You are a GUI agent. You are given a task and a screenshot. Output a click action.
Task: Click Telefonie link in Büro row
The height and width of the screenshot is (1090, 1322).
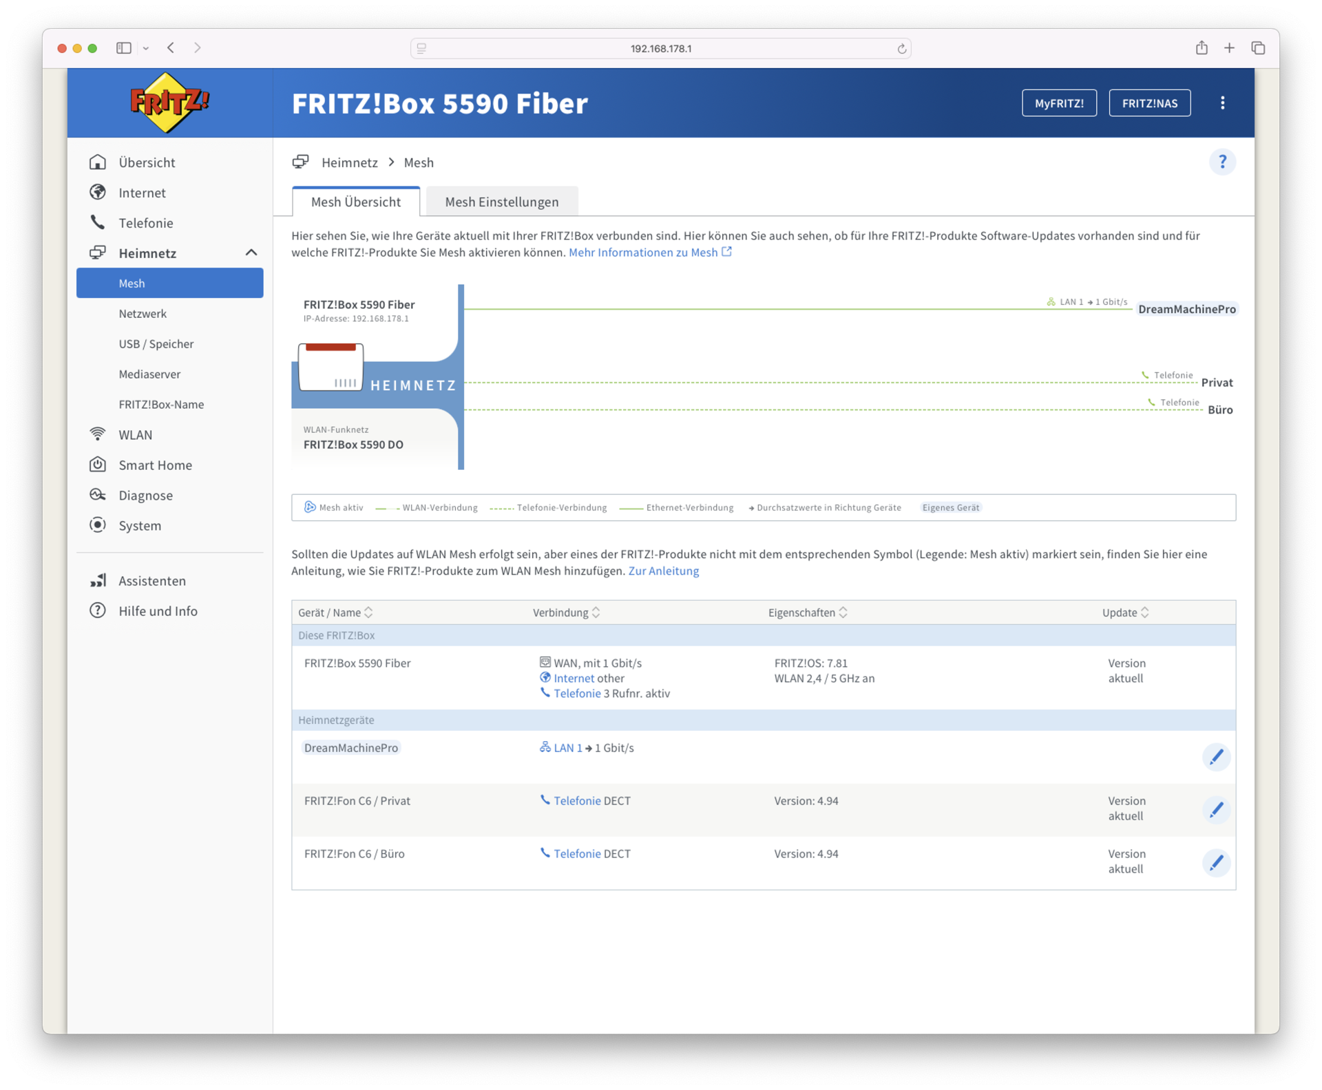pos(577,854)
